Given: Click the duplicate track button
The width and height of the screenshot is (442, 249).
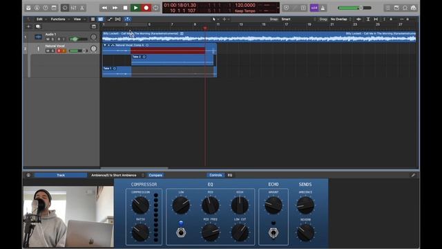Looking at the screenshot, I should [38, 26].
